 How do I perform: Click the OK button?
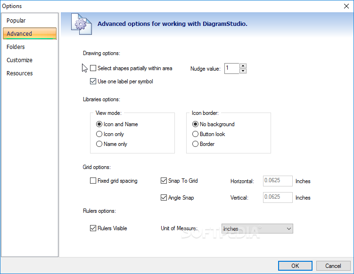tap(295, 266)
